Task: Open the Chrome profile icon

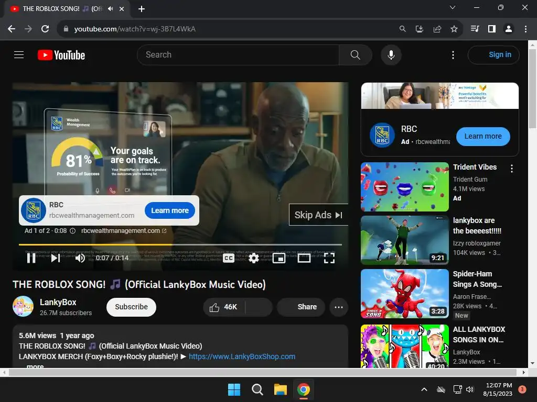Action: pyautogui.click(x=508, y=29)
